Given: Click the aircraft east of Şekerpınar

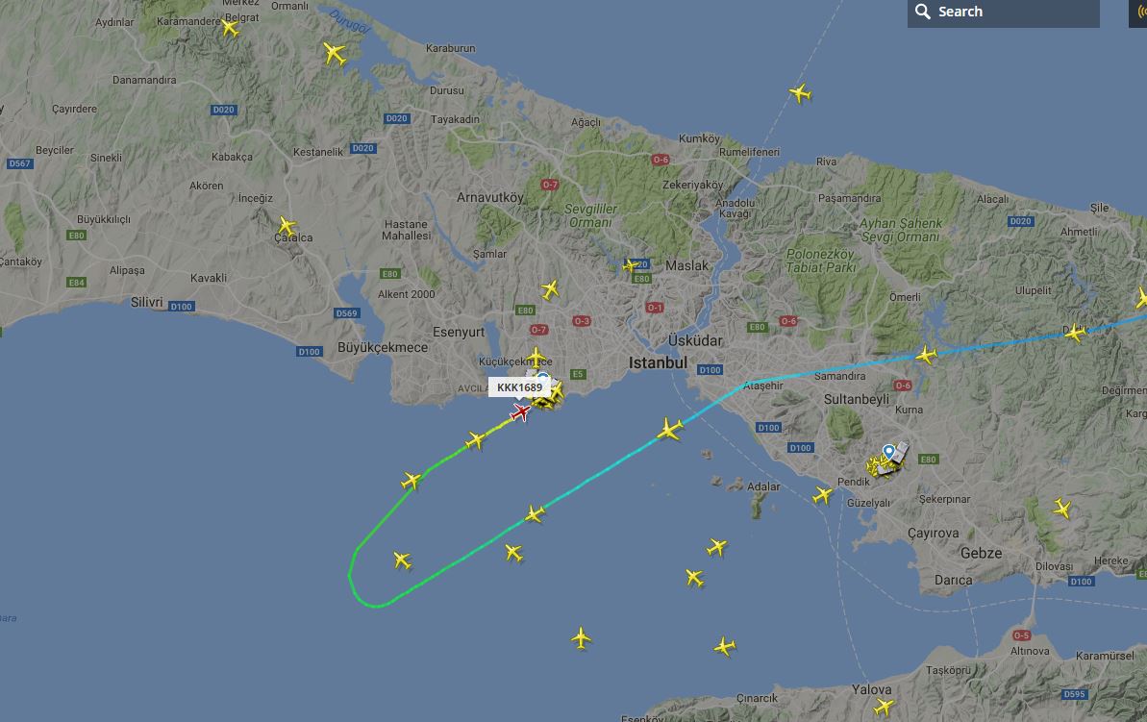Looking at the screenshot, I should click(x=1061, y=508).
